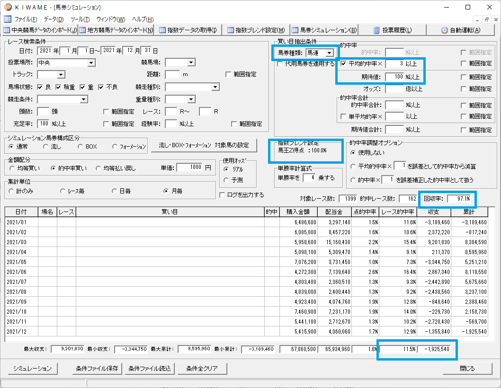
Task: Click the 購入金額 column header
Action: 298,212
